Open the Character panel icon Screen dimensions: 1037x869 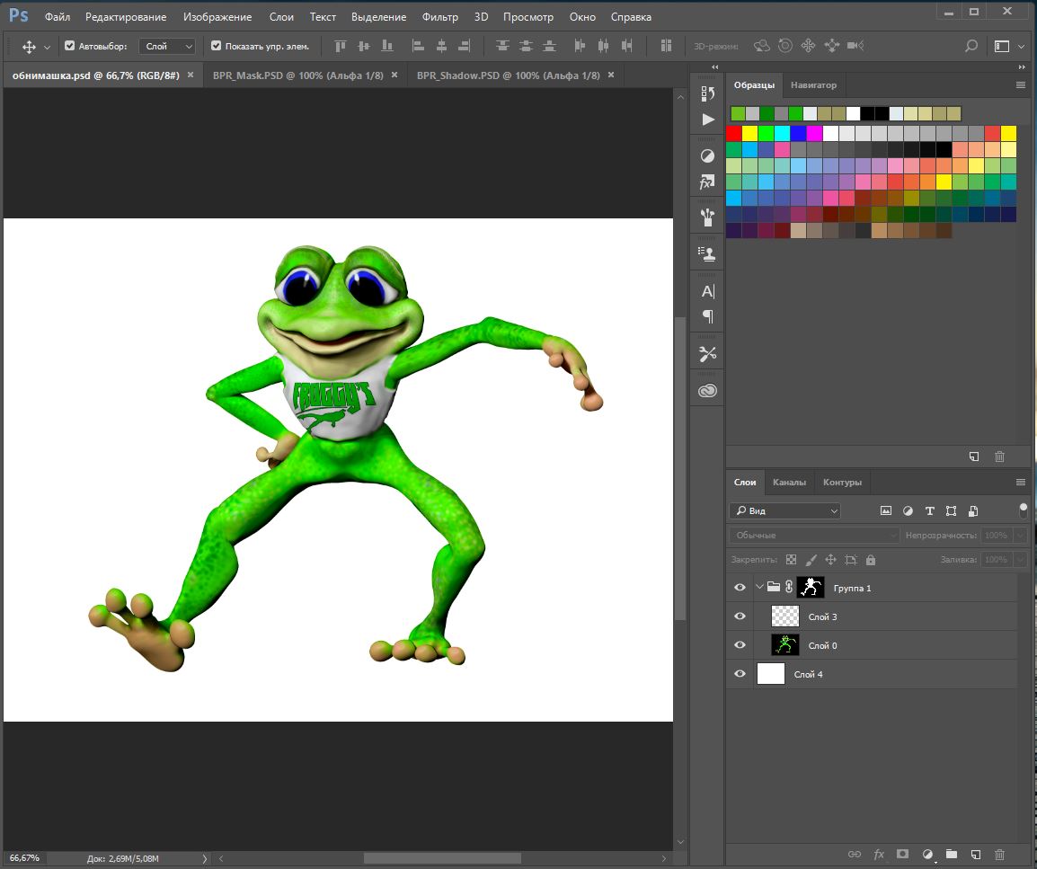pyautogui.click(x=708, y=291)
